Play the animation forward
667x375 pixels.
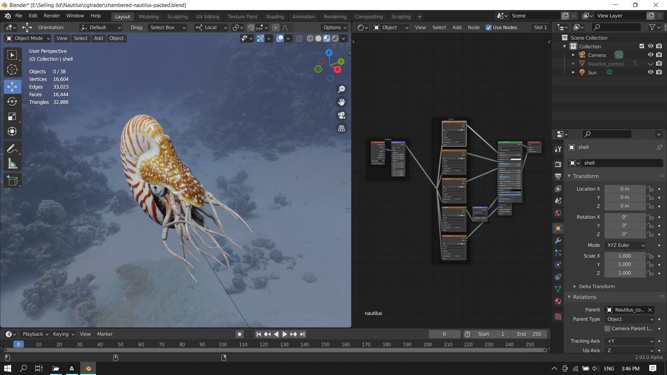click(x=285, y=334)
